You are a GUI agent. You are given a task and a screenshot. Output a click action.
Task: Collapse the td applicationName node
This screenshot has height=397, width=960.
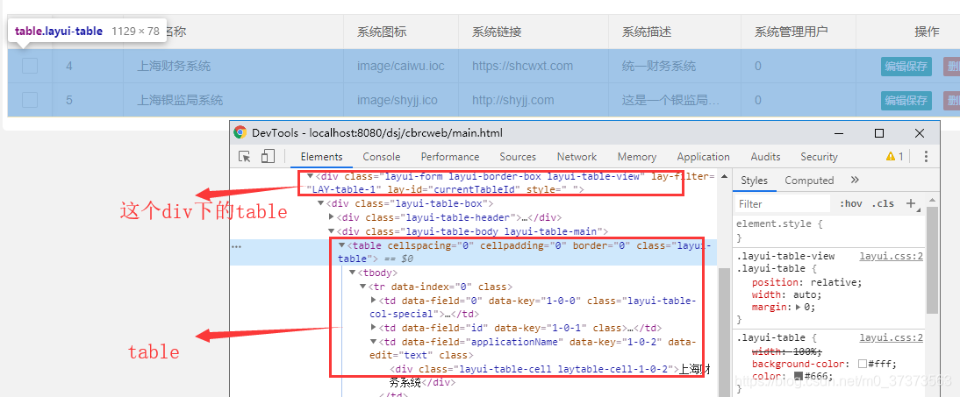pos(374,342)
